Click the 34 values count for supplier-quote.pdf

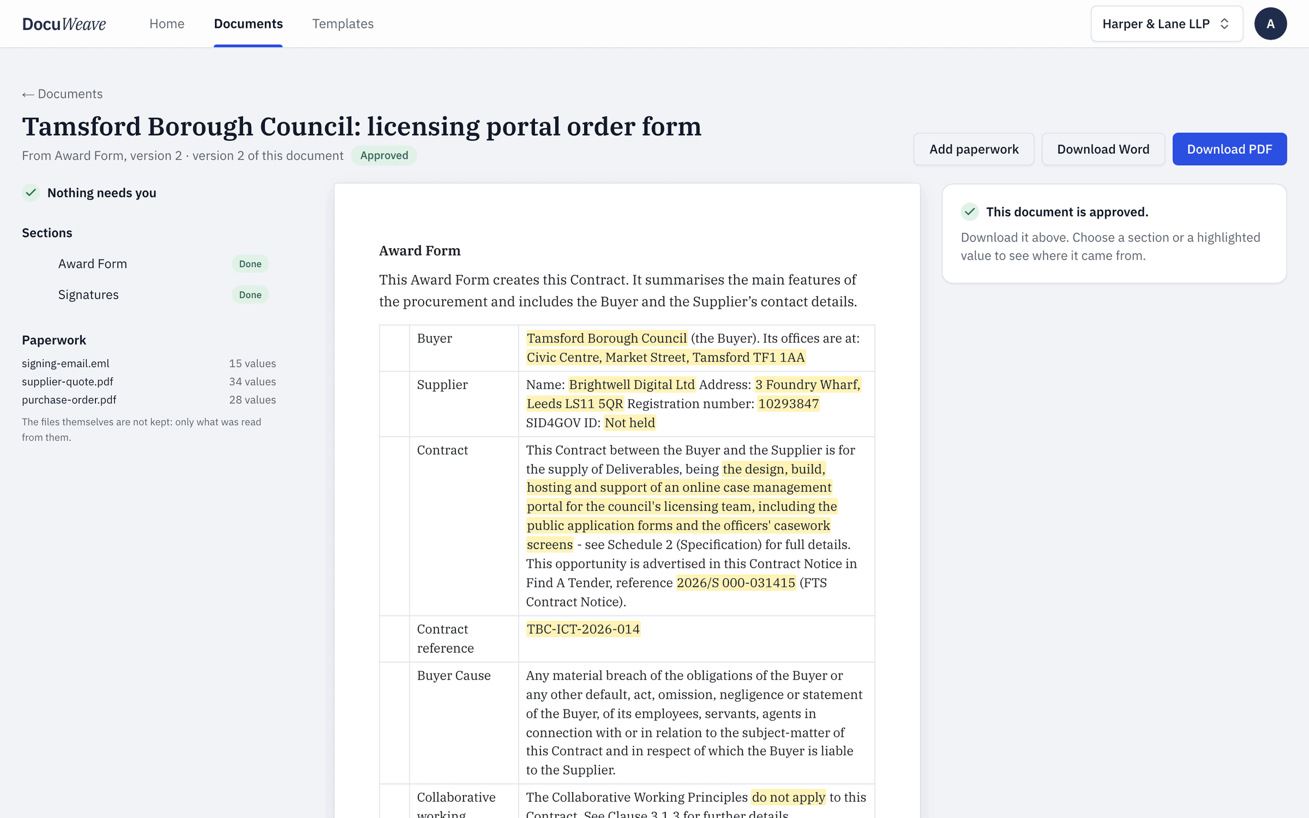[x=253, y=381]
